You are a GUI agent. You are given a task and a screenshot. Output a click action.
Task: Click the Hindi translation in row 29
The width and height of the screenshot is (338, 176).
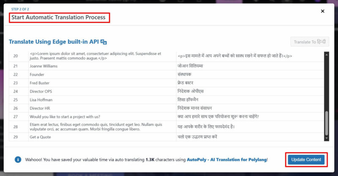[x=197, y=137]
